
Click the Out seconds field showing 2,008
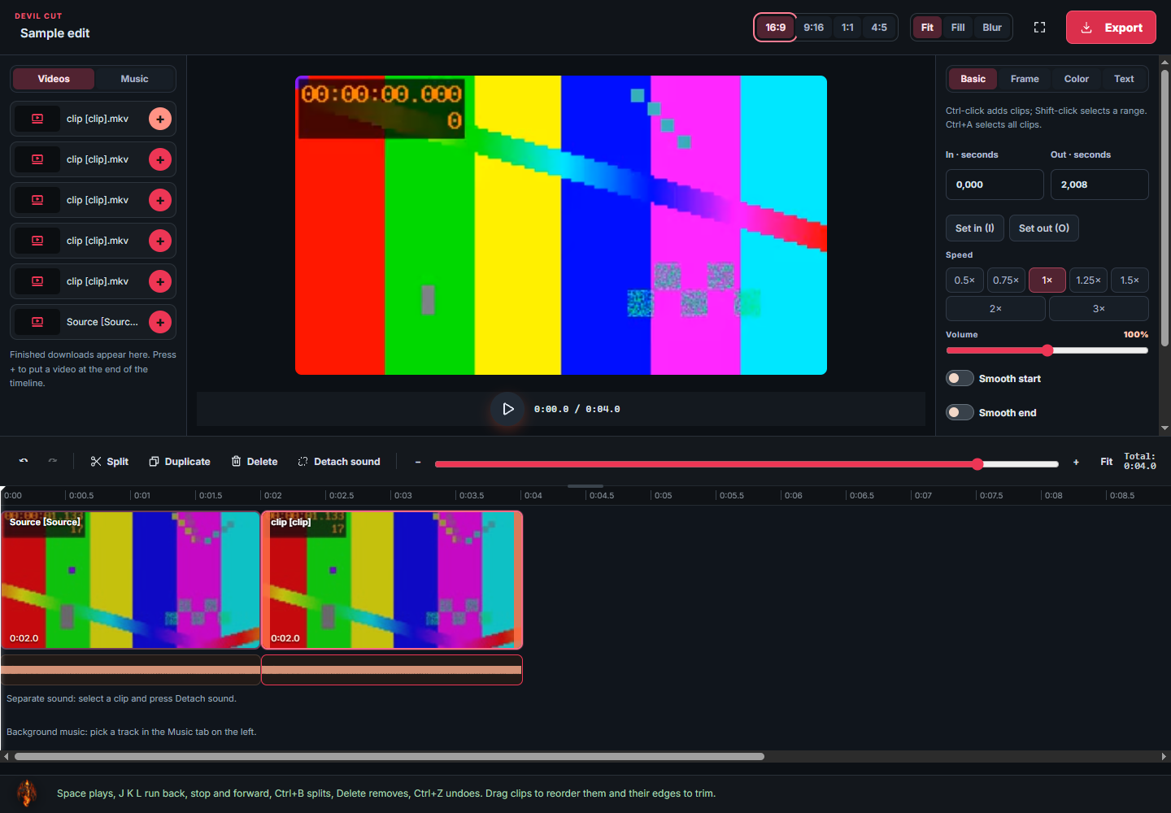coord(1099,185)
